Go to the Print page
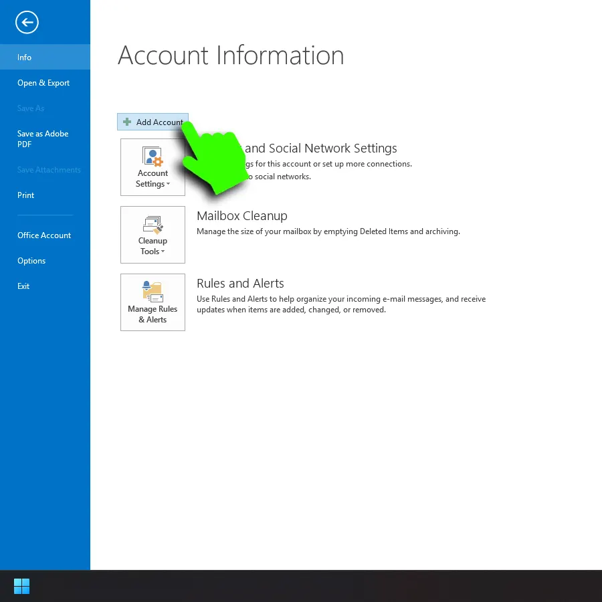Viewport: 602px width, 602px height. [26, 195]
